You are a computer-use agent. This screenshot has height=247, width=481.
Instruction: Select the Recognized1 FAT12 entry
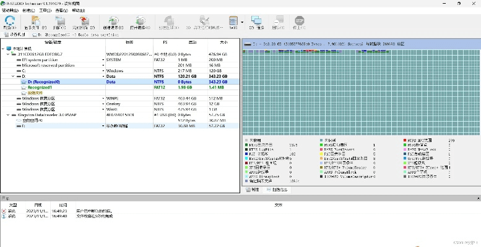(40, 87)
